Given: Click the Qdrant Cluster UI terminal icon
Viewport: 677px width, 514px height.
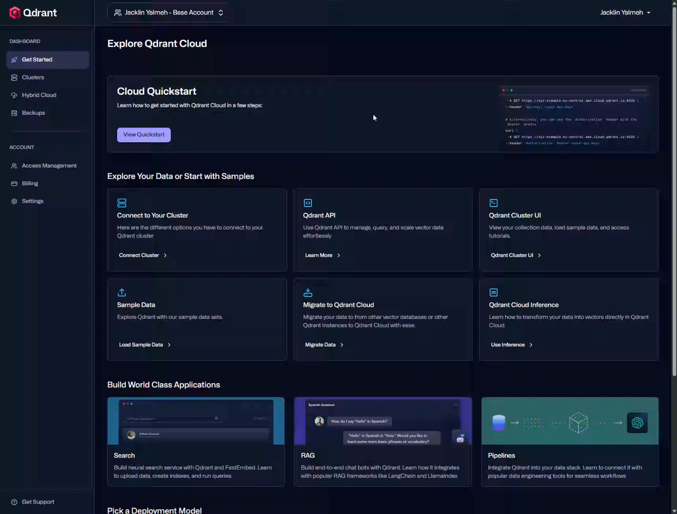Looking at the screenshot, I should pyautogui.click(x=494, y=203).
